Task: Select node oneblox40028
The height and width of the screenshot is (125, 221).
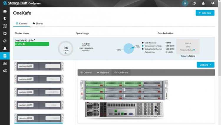Action: (39, 118)
